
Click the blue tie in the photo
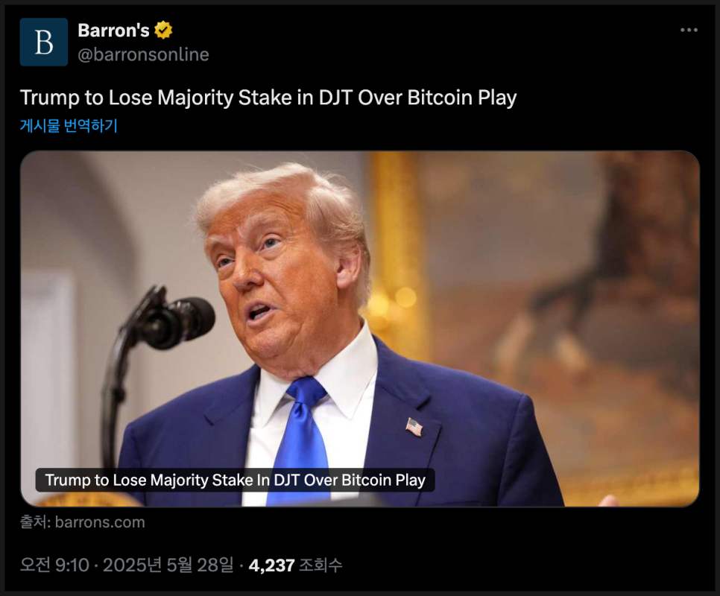pos(302,440)
